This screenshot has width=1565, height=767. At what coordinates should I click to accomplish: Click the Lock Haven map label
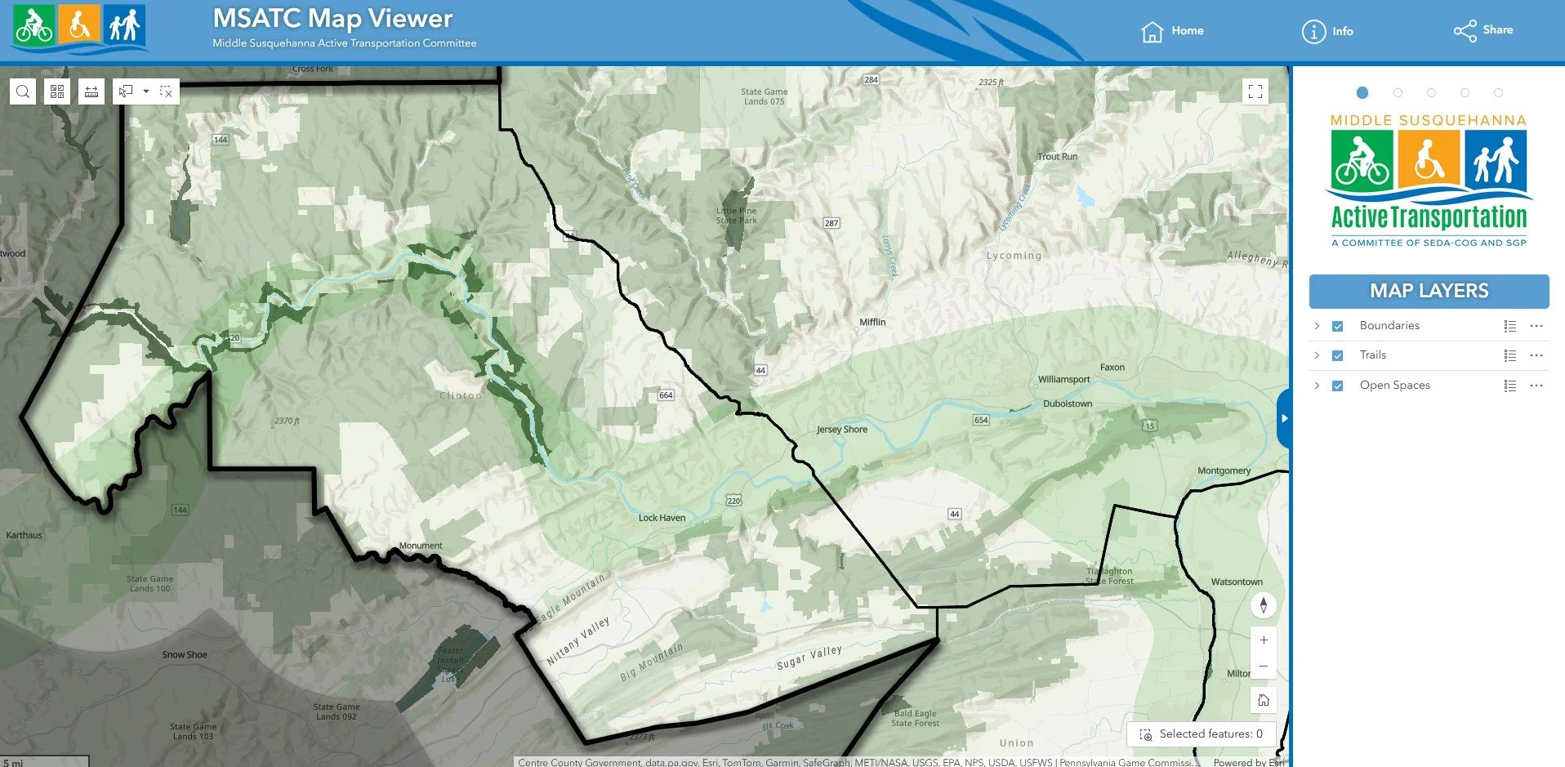pyautogui.click(x=662, y=518)
